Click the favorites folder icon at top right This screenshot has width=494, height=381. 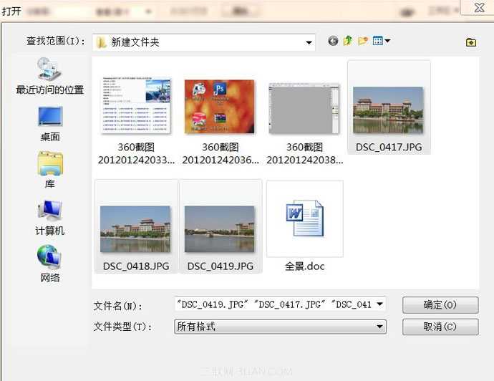click(471, 42)
